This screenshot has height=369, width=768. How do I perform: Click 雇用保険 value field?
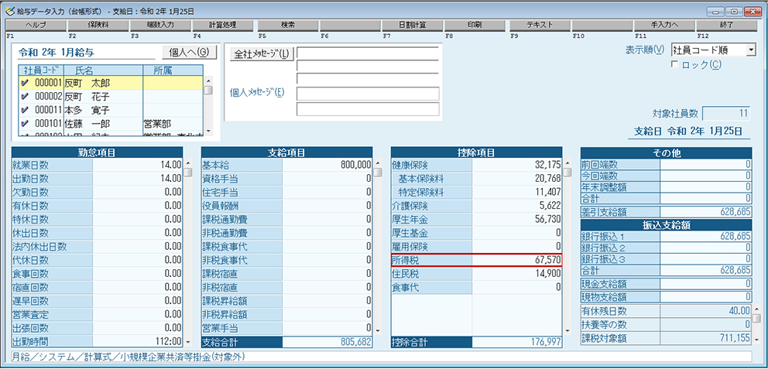(517, 246)
